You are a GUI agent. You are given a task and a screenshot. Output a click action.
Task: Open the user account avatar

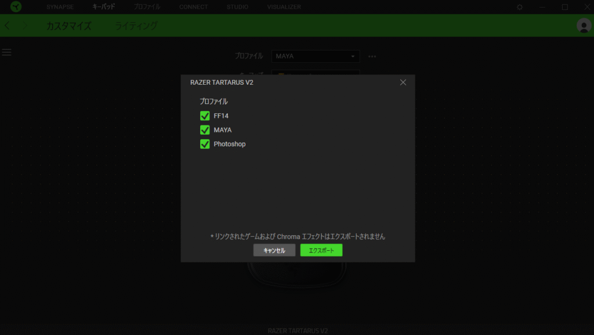click(584, 26)
